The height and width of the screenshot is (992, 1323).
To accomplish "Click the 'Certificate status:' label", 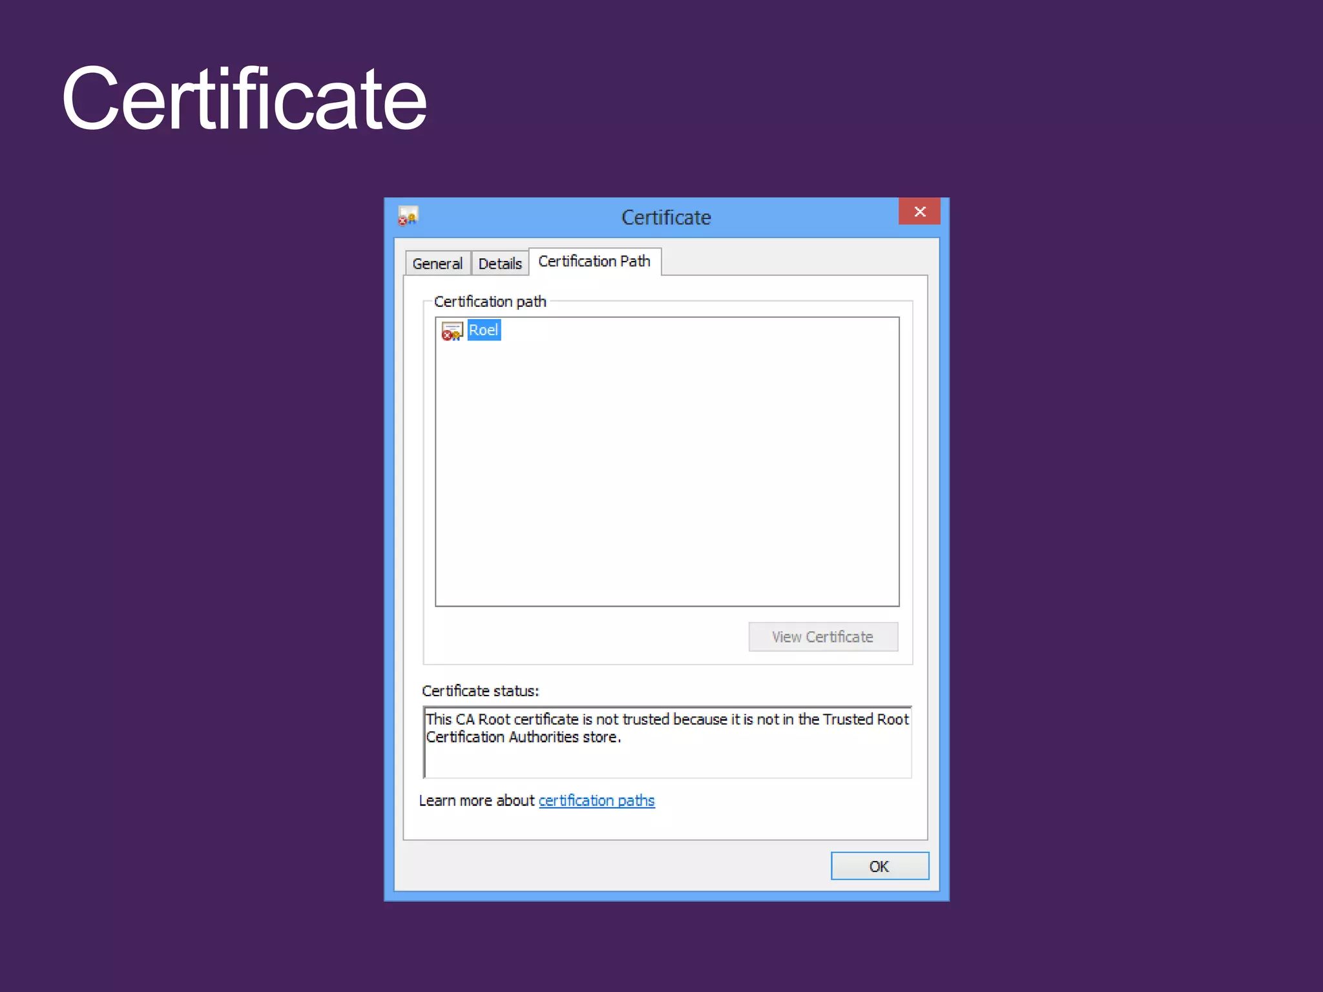I will pyautogui.click(x=480, y=691).
